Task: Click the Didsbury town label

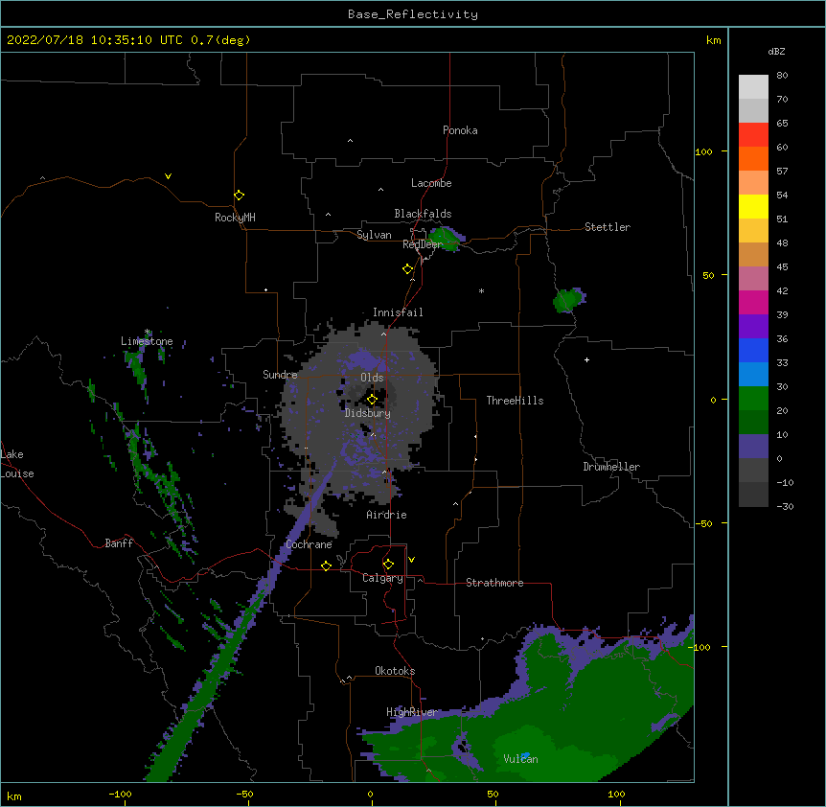Action: pyautogui.click(x=368, y=413)
